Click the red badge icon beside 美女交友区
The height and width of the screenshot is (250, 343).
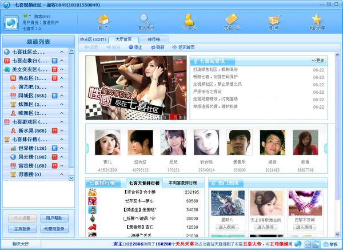pos(54,69)
